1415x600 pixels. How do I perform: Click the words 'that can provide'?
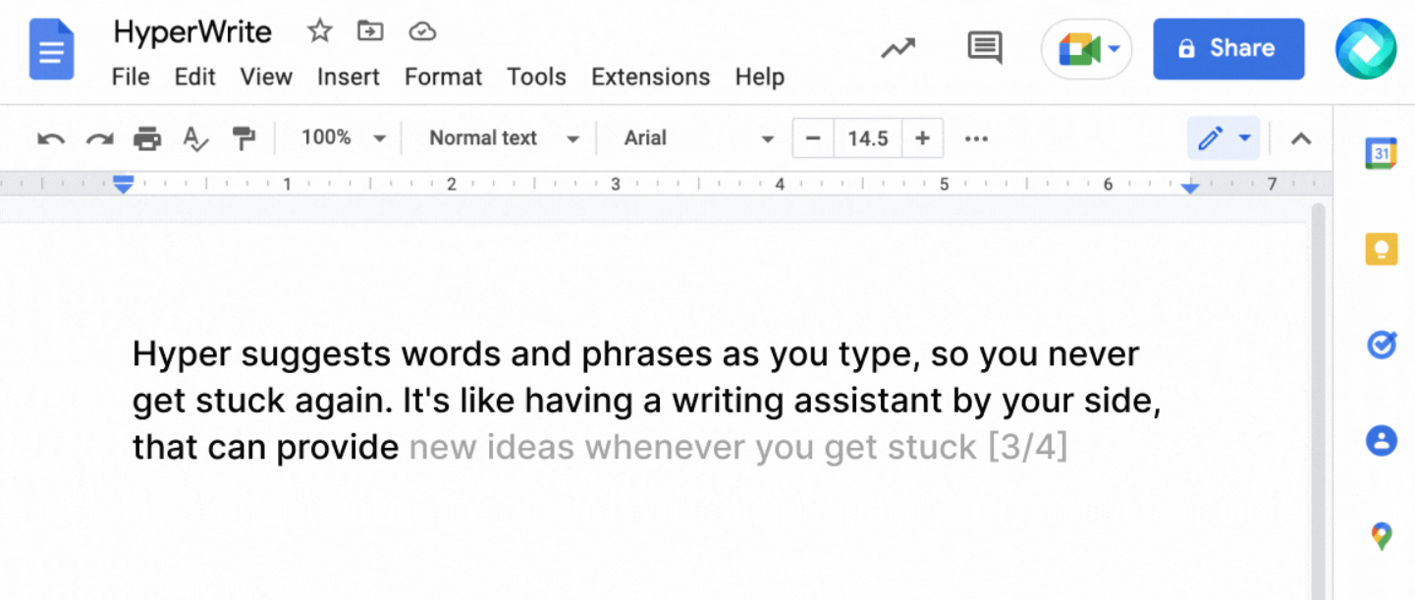point(266,448)
